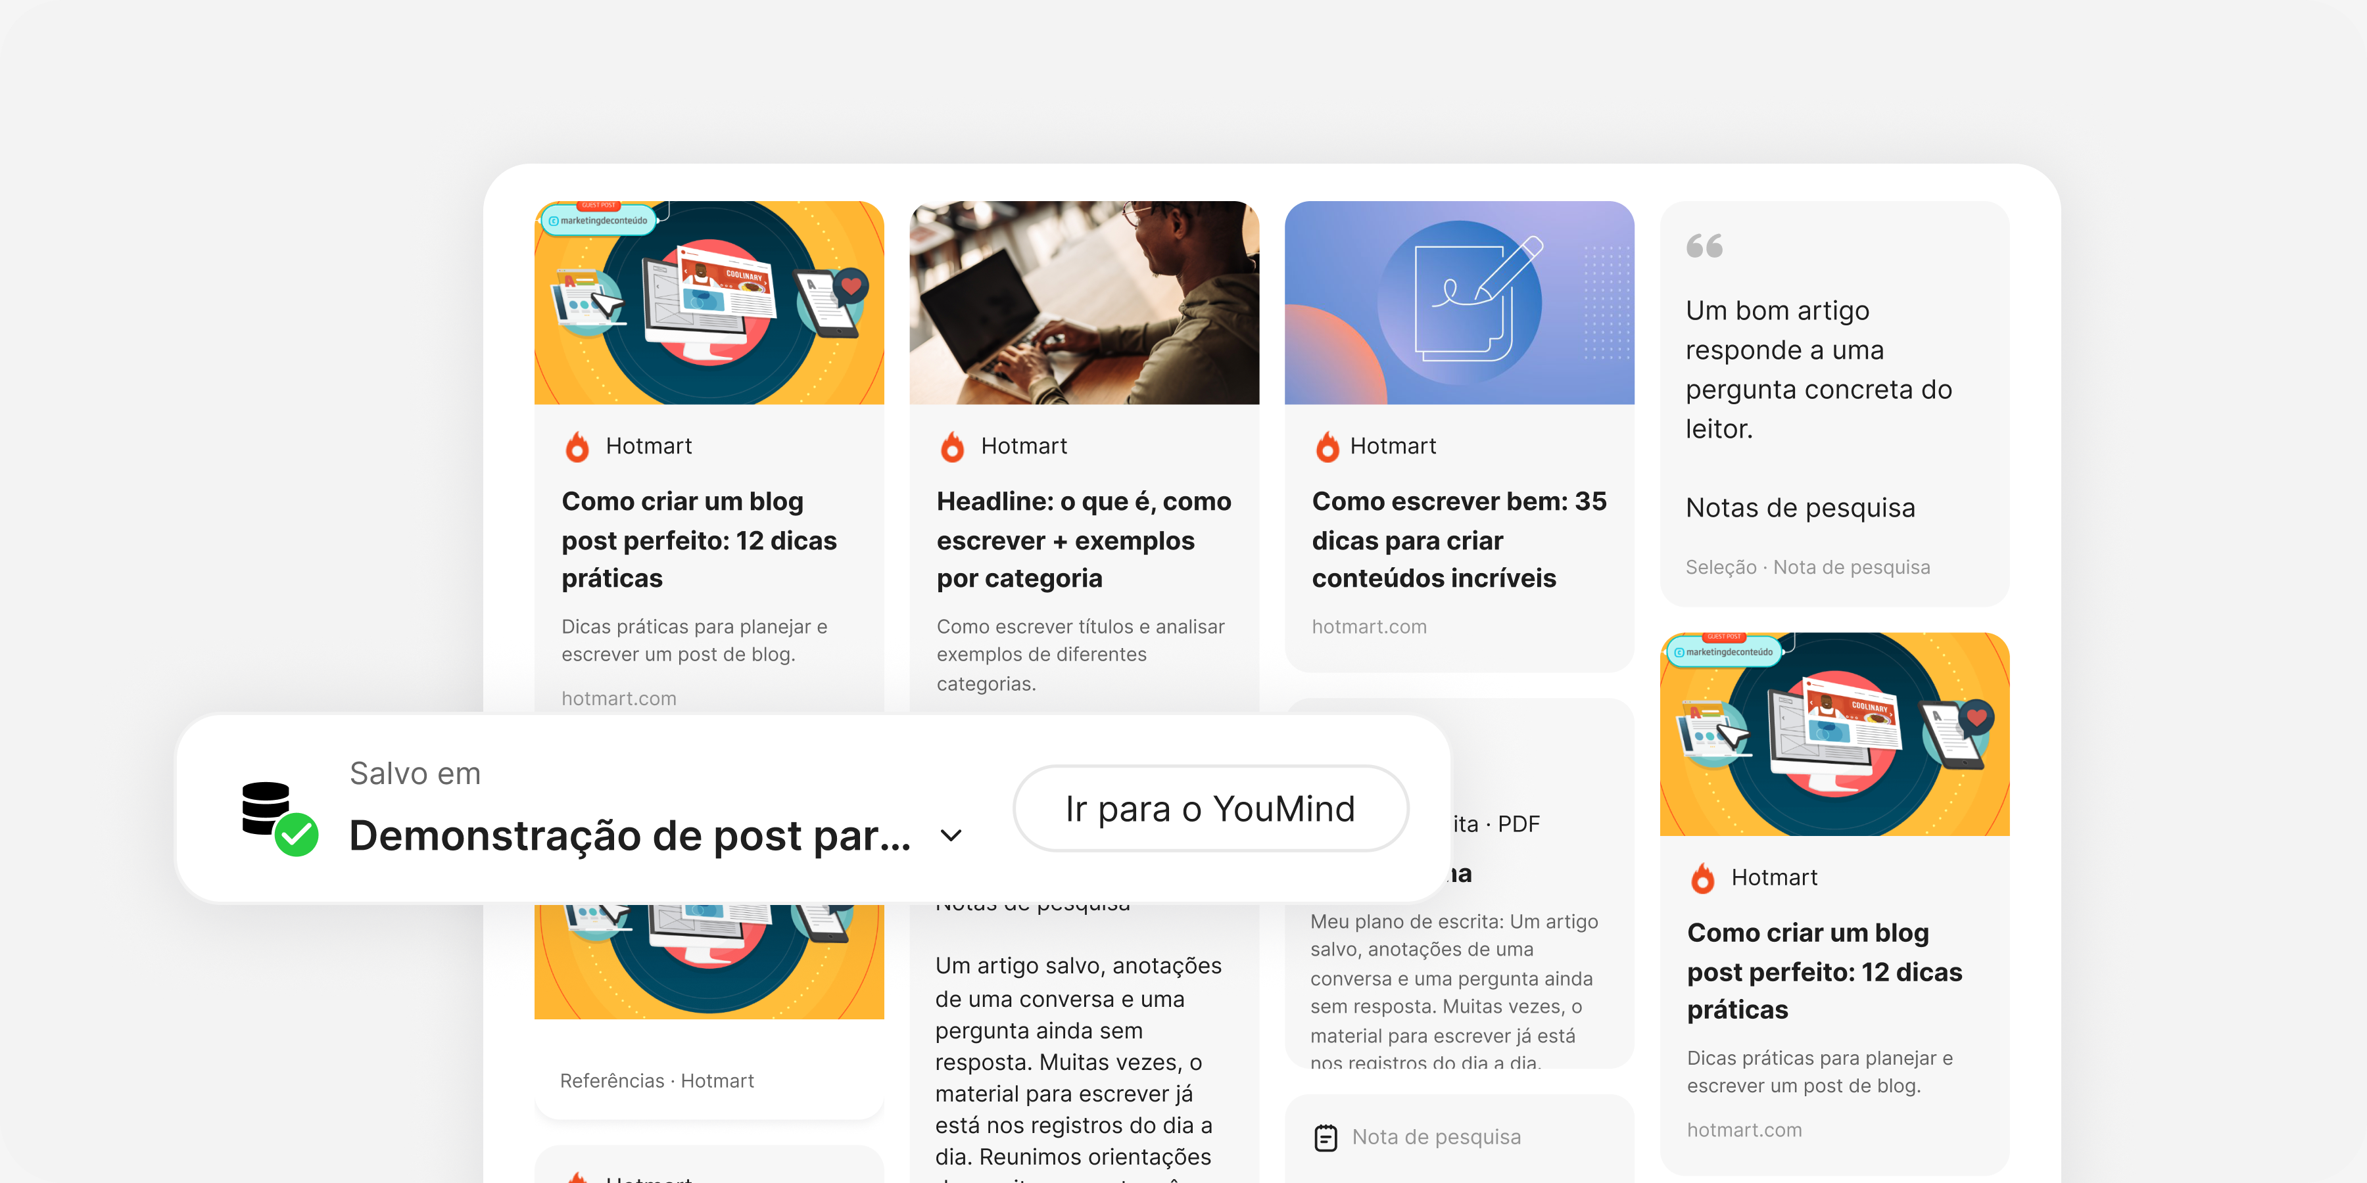Click hotmart.com under Como escrever bem card
This screenshot has height=1183, width=2367.
point(1369,626)
